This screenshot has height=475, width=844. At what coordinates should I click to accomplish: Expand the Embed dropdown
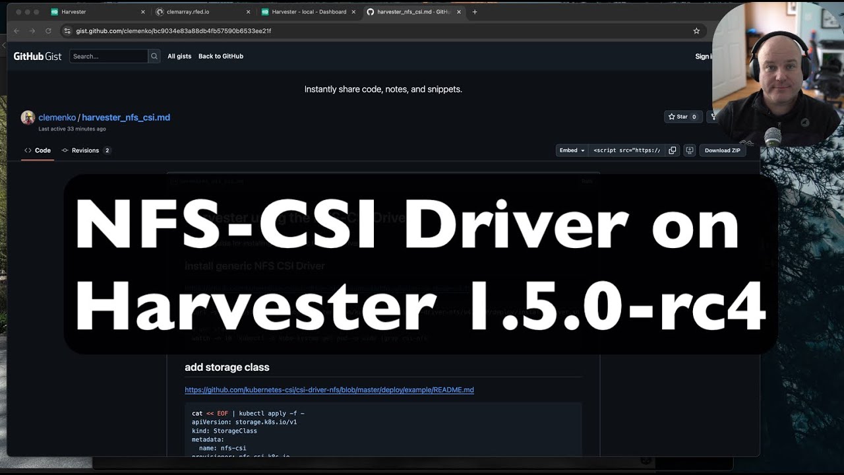(572, 150)
